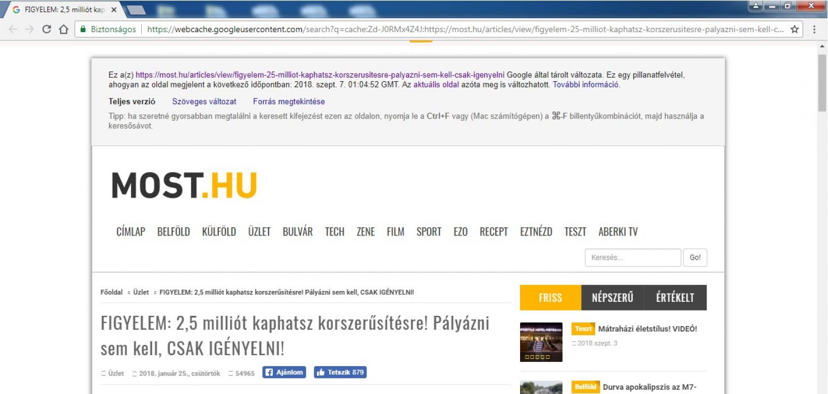828x394 pixels.
Task: Open 'Mátraházi életstílus! VIDEÓ!' article
Action: (647, 329)
